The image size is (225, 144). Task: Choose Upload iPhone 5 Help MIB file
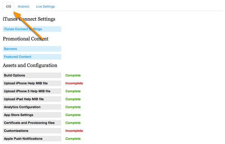32,91
